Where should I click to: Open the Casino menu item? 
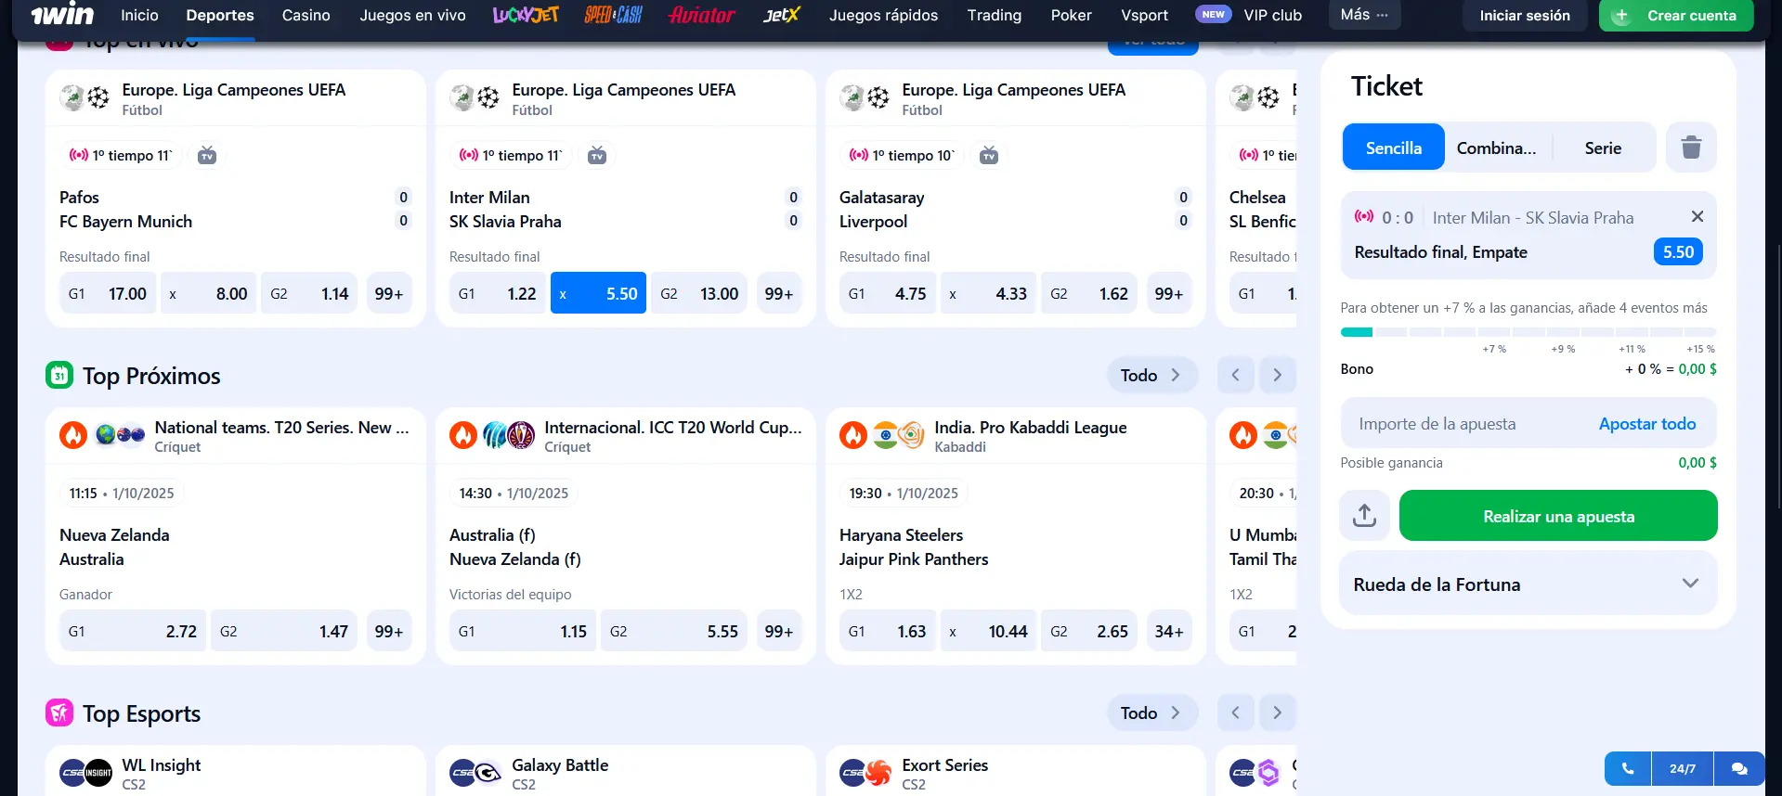pos(306,16)
